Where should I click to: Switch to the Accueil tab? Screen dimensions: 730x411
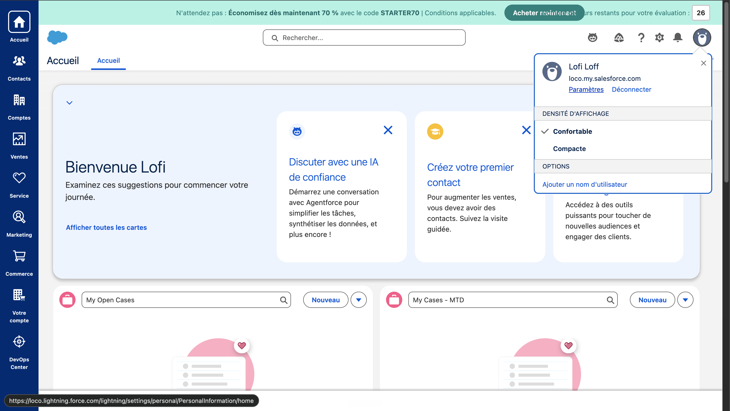(x=108, y=61)
